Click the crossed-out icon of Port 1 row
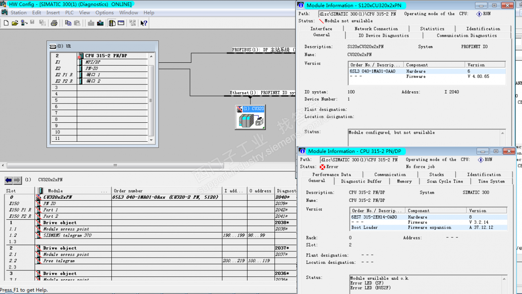The height and width of the screenshot is (294, 522). [39, 210]
